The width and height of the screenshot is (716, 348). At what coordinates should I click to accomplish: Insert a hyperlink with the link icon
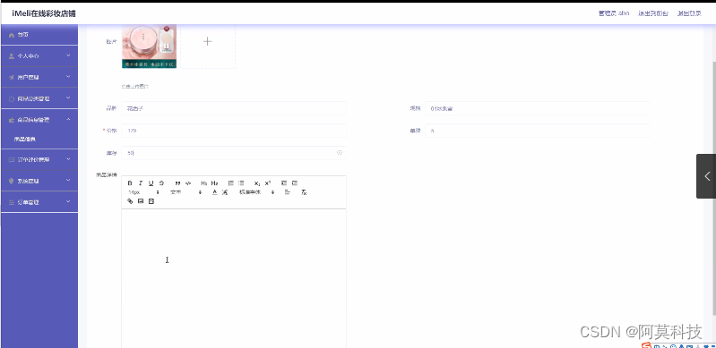coord(130,201)
